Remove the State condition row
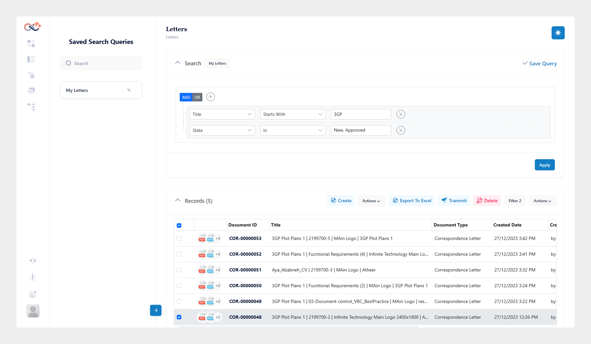The width and height of the screenshot is (591, 344). (401, 130)
